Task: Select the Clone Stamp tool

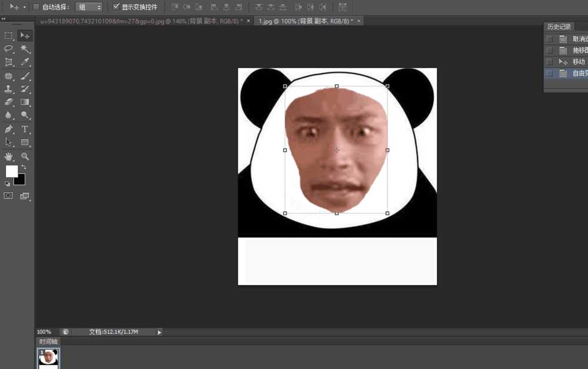Action: pyautogui.click(x=9, y=89)
